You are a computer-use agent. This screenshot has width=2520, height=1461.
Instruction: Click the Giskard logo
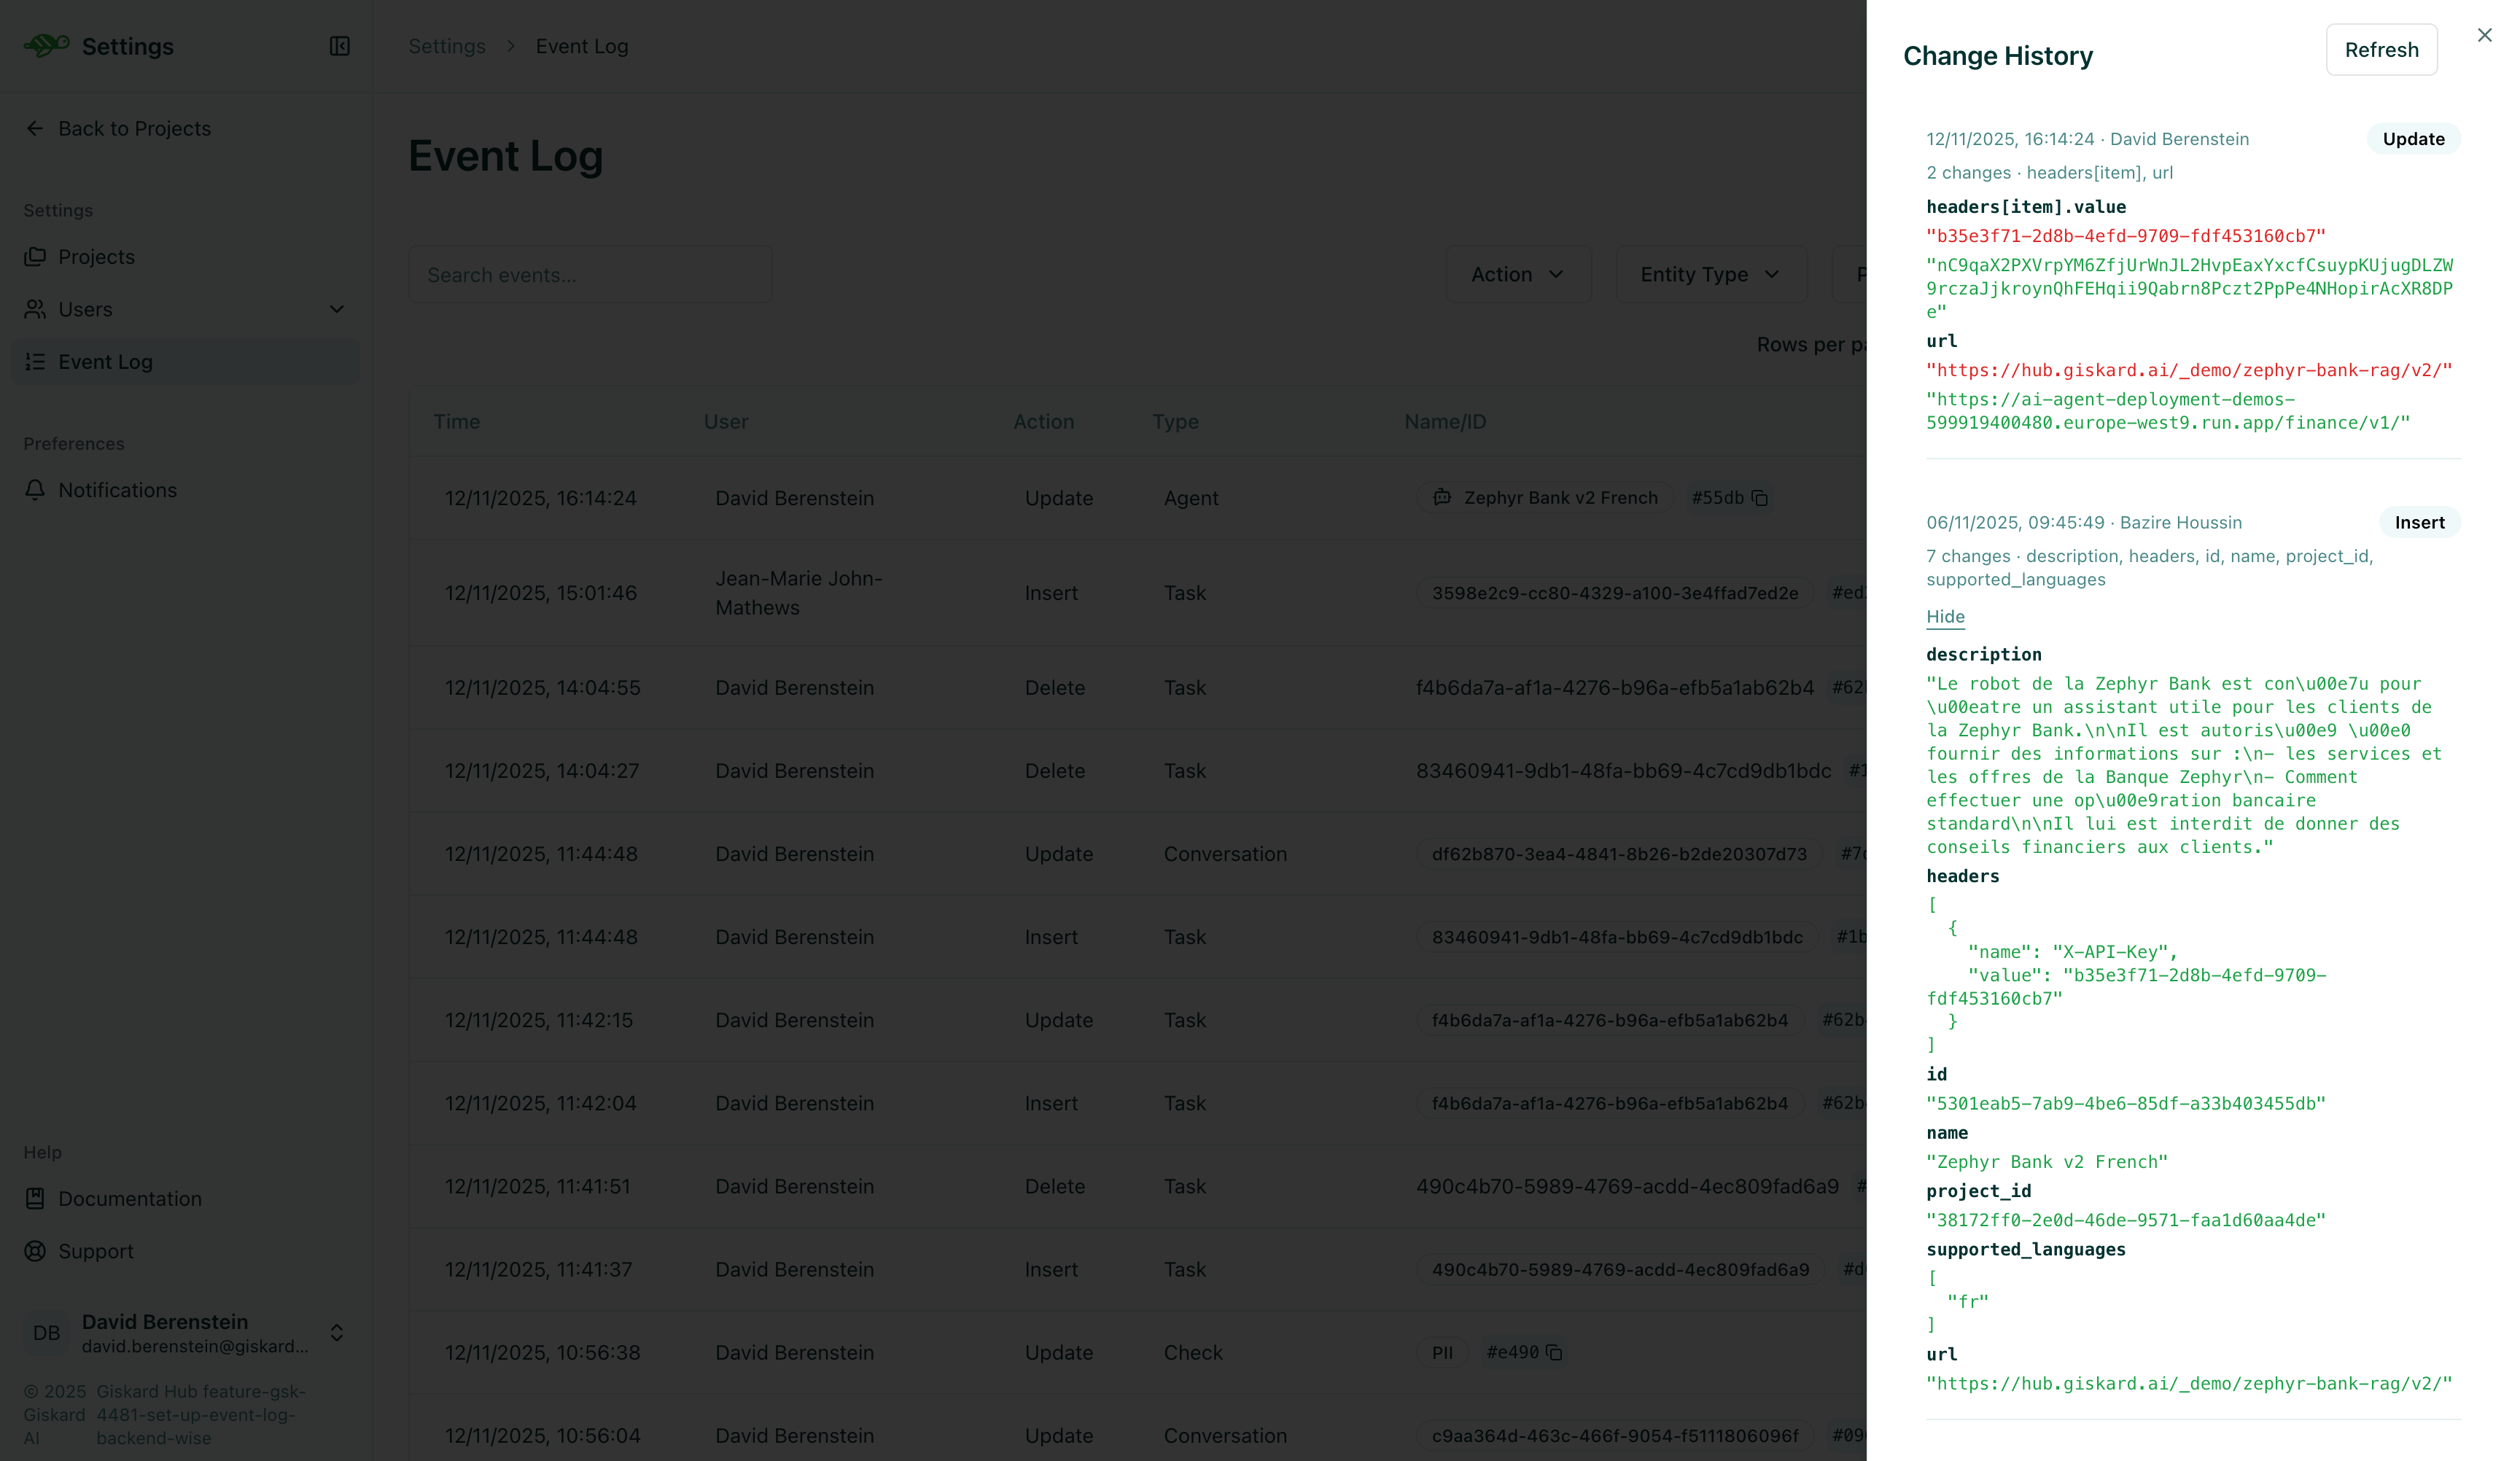point(45,45)
